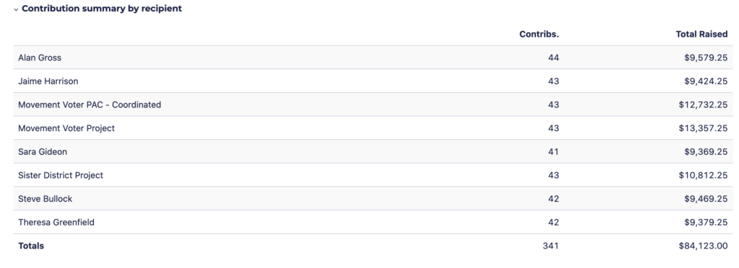Click Alan Gross total $9,579.25
This screenshot has width=739, height=268.
pyautogui.click(x=706, y=58)
